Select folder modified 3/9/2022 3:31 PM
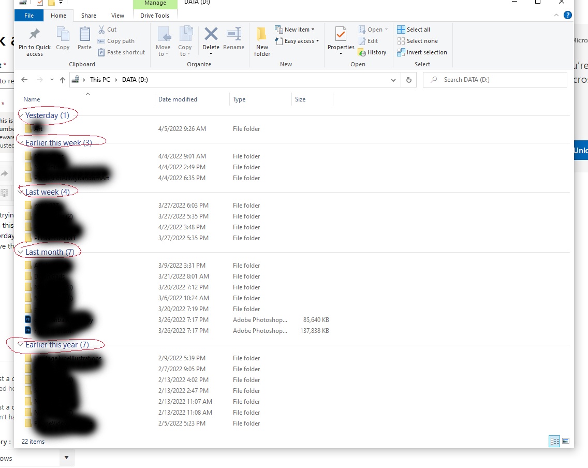Viewport: 588px width, 468px height. click(x=177, y=266)
